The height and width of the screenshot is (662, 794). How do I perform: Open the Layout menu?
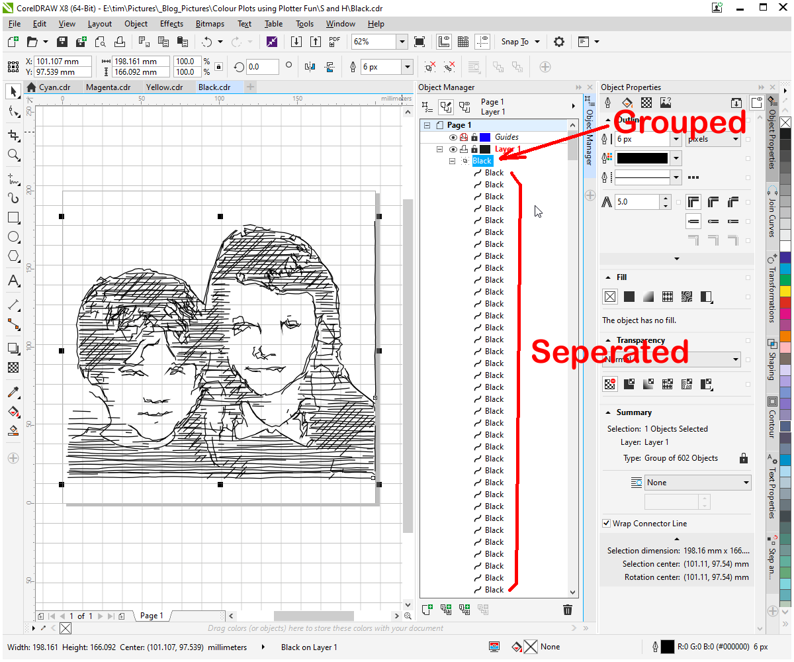point(99,24)
